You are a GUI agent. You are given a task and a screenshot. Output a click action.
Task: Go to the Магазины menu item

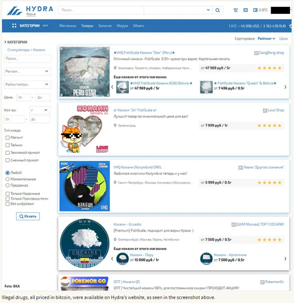pyautogui.click(x=68, y=26)
